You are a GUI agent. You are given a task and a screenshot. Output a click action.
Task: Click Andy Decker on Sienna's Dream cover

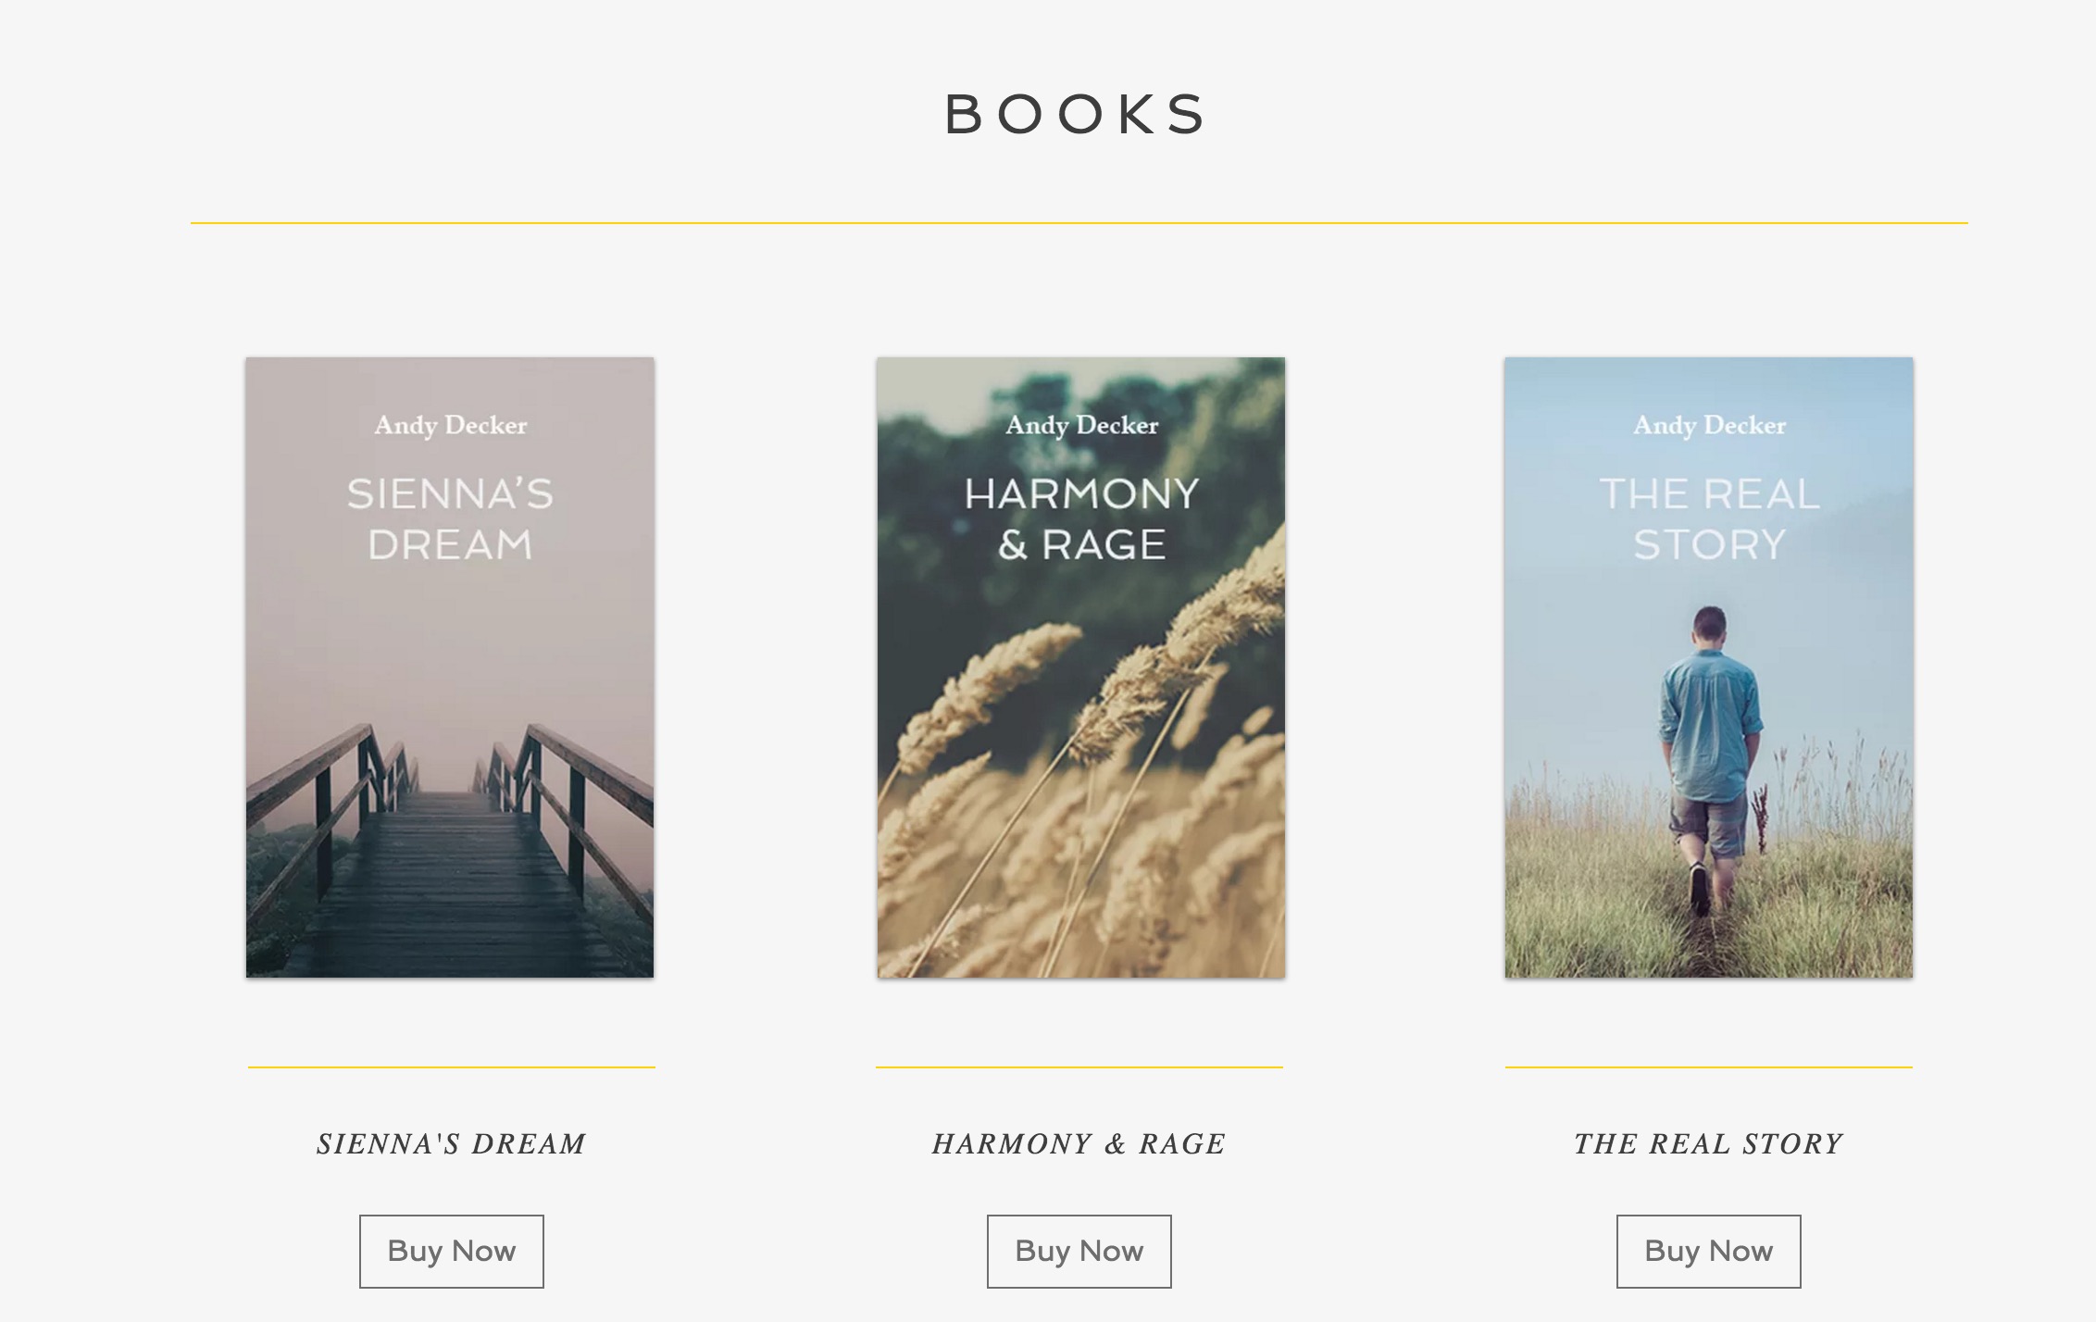point(451,425)
